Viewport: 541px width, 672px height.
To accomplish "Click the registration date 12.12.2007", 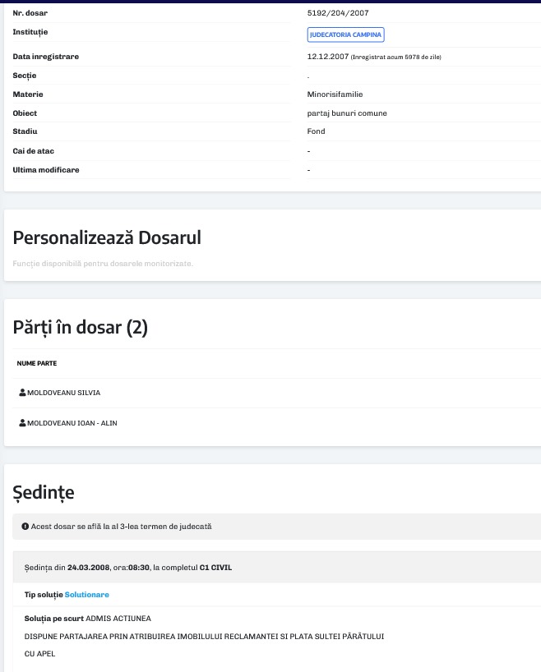I will coord(327,57).
